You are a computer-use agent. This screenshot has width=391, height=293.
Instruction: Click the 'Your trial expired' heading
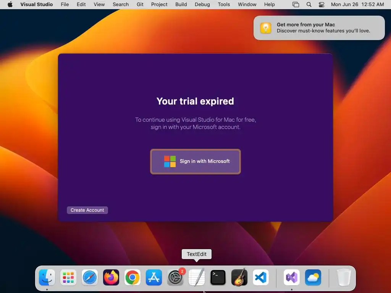coord(195,101)
